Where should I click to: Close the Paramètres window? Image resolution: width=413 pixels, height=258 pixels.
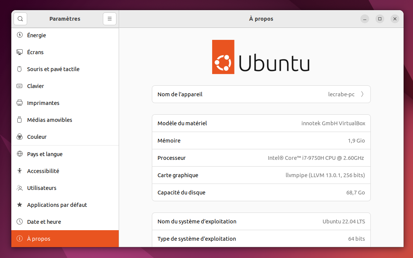[395, 19]
